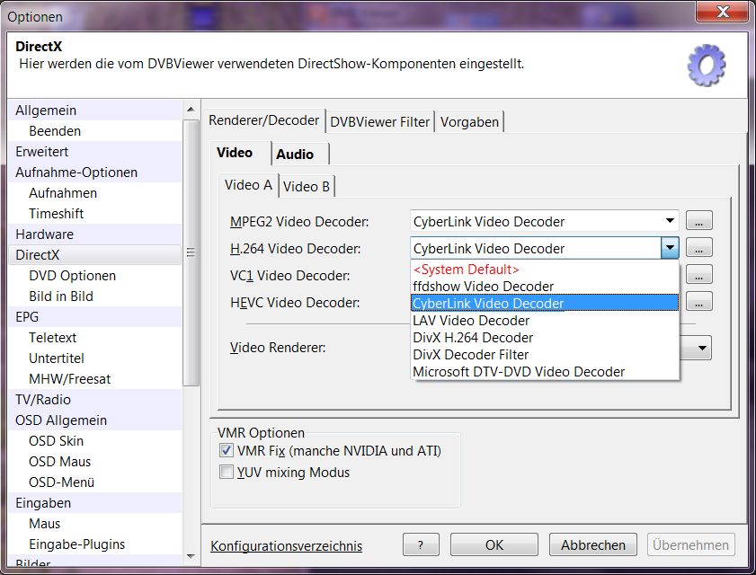Viewport: 756px width, 575px height.
Task: Select Teletext in the sidebar
Action: coord(95,338)
